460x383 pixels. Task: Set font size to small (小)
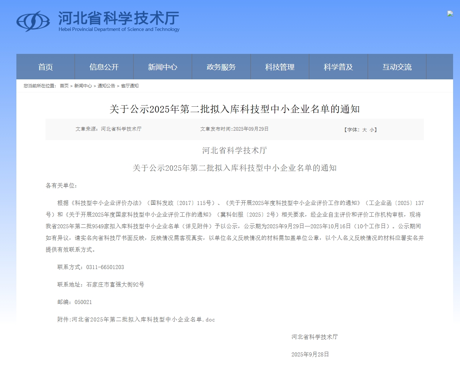372,130
